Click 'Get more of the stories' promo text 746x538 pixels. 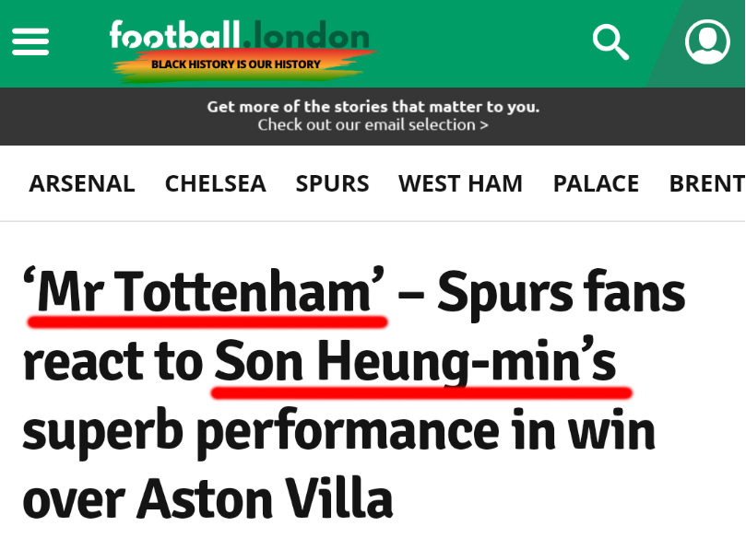tap(373, 107)
